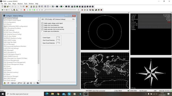Open the File menu

point(2,3)
